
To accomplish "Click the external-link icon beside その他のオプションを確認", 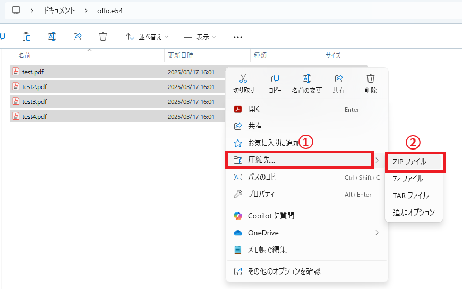I will pyautogui.click(x=238, y=271).
